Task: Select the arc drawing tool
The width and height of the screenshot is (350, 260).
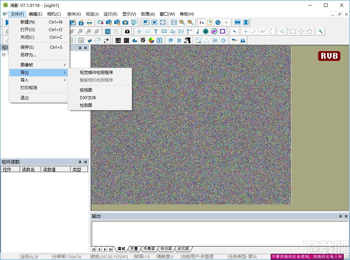Action: [x=271, y=31]
